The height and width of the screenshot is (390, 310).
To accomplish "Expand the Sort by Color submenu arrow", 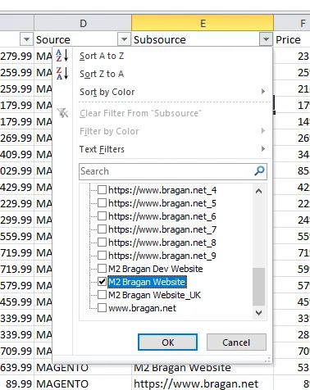I will tap(263, 91).
